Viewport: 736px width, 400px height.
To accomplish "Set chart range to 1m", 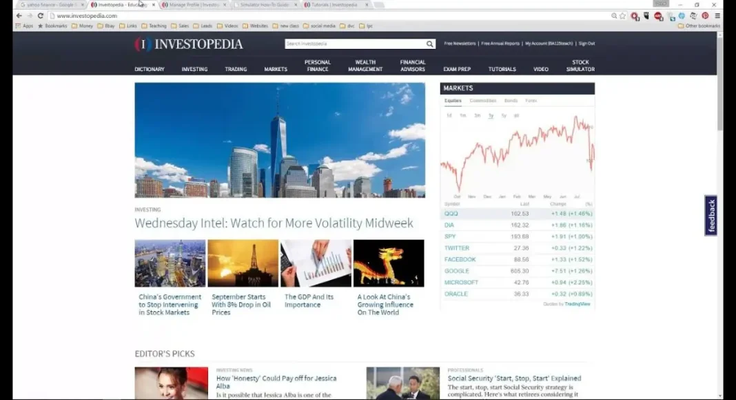I will pos(463,115).
